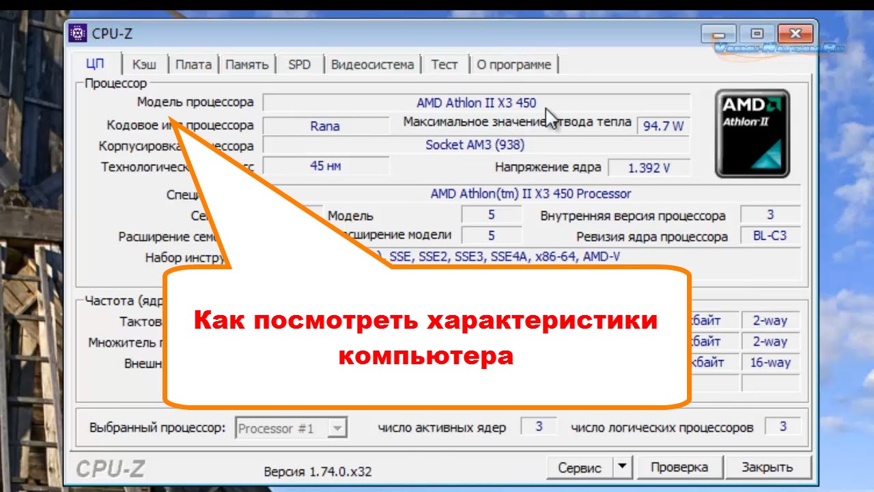The height and width of the screenshot is (492, 874).
Task: Click the Проверка button
Action: (x=679, y=468)
